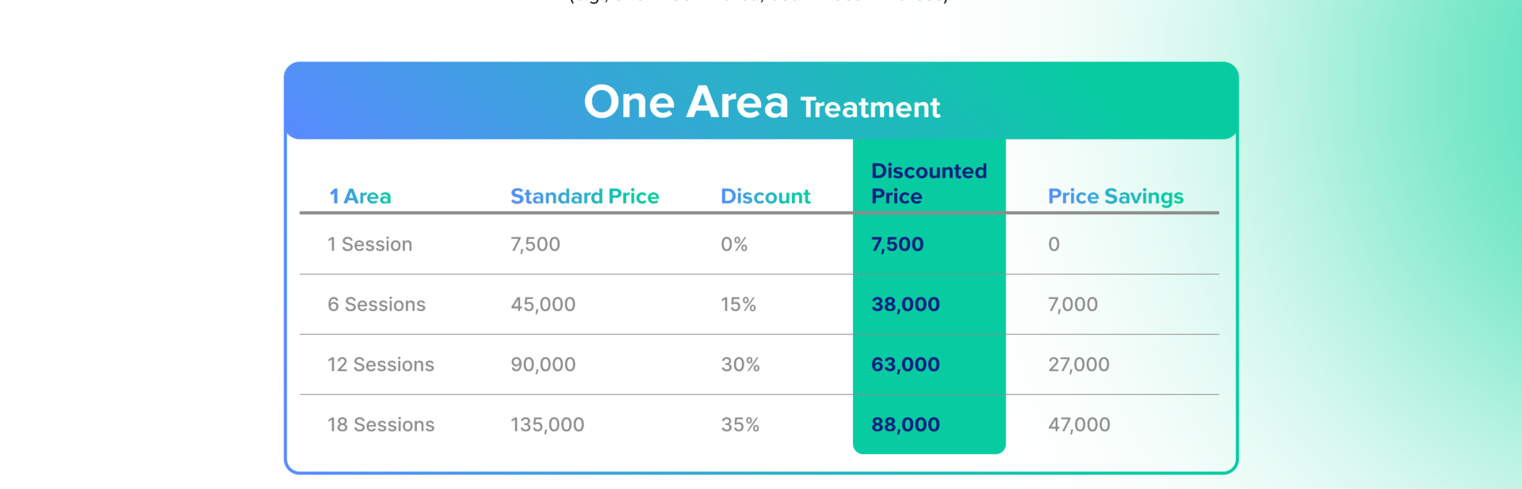1522x489 pixels.
Task: Click the Discount column header
Action: click(x=765, y=196)
